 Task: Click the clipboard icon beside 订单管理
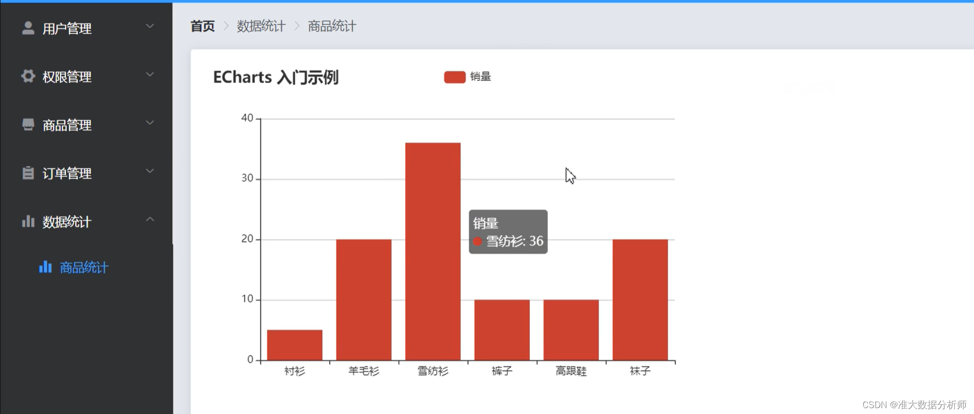pos(28,173)
